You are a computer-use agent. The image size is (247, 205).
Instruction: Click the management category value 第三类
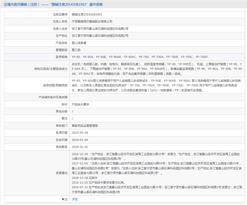pos(76,50)
